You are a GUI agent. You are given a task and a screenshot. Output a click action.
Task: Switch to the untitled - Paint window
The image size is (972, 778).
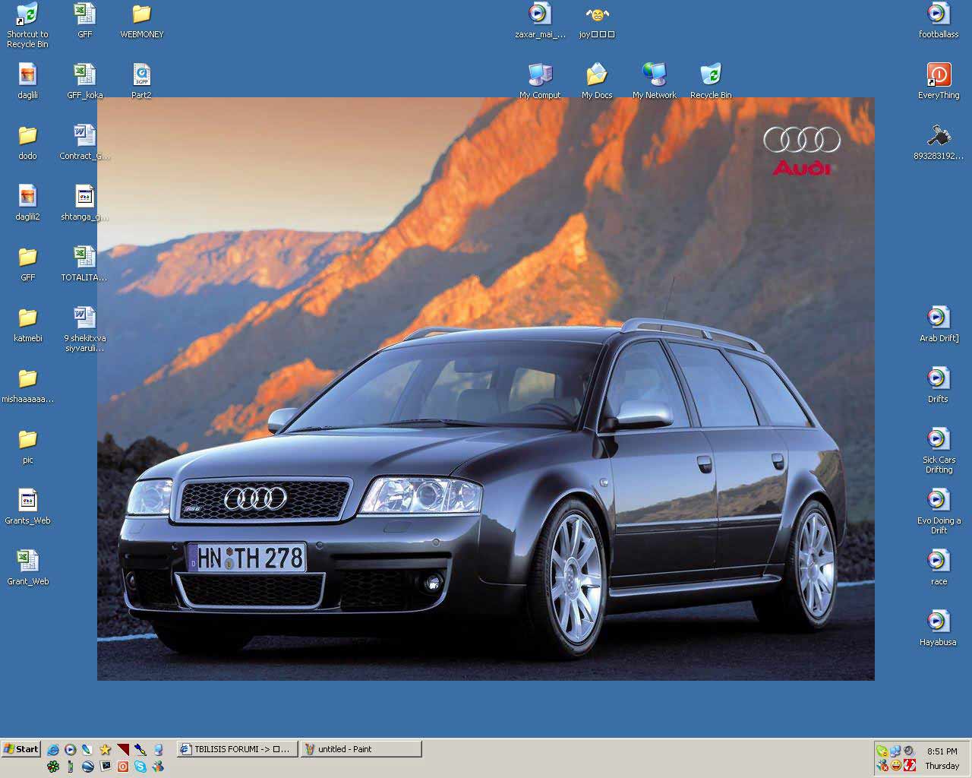click(x=361, y=749)
